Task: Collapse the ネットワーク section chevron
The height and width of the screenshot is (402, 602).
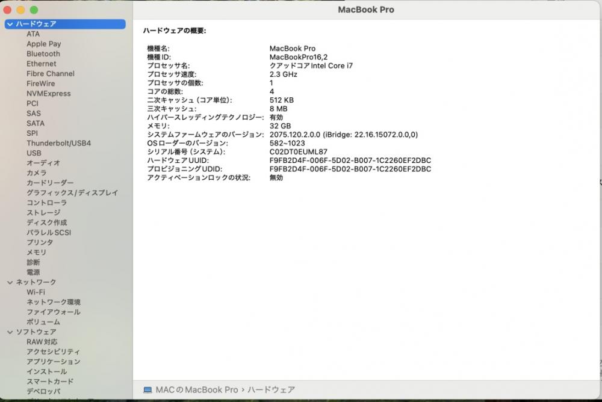Action: point(10,282)
